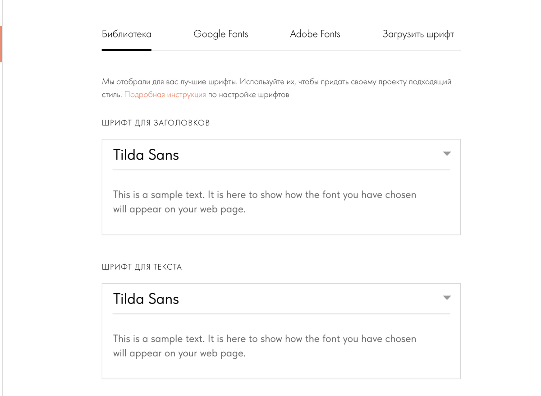
Task: Click the words по настройке шрифтов
Action: coord(248,95)
